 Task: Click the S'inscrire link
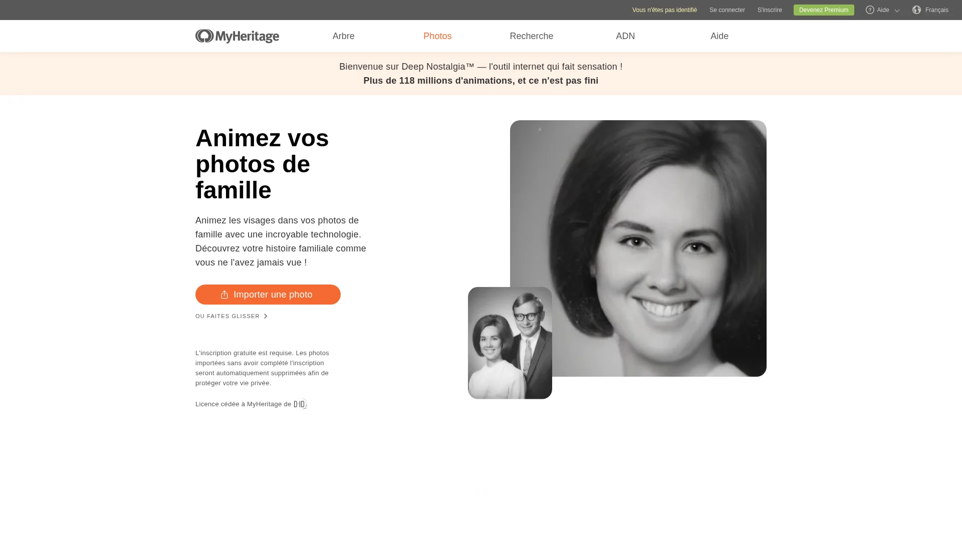click(x=769, y=10)
